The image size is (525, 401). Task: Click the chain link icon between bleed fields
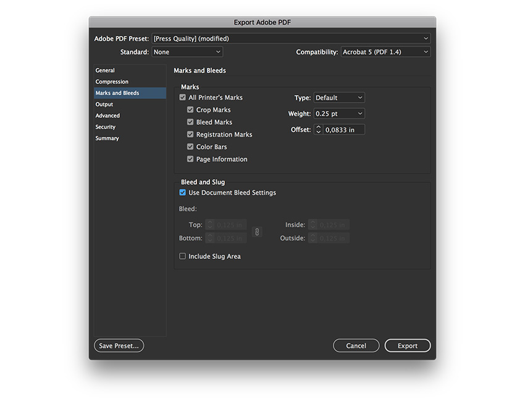258,231
